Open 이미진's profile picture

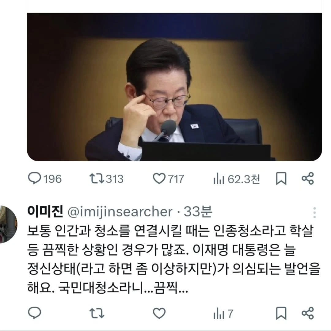8,224
